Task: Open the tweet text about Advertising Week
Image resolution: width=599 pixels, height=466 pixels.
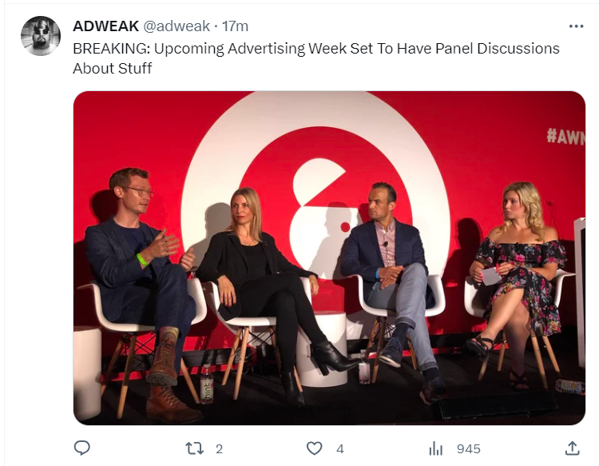Action: [316, 58]
